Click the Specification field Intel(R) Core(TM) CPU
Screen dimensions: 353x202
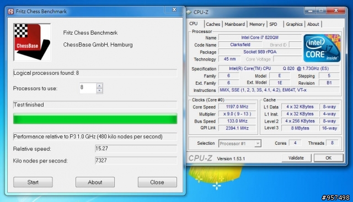pos(279,69)
